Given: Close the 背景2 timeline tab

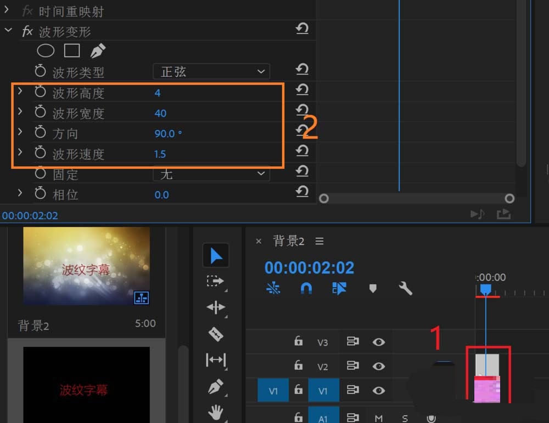Looking at the screenshot, I should point(259,241).
